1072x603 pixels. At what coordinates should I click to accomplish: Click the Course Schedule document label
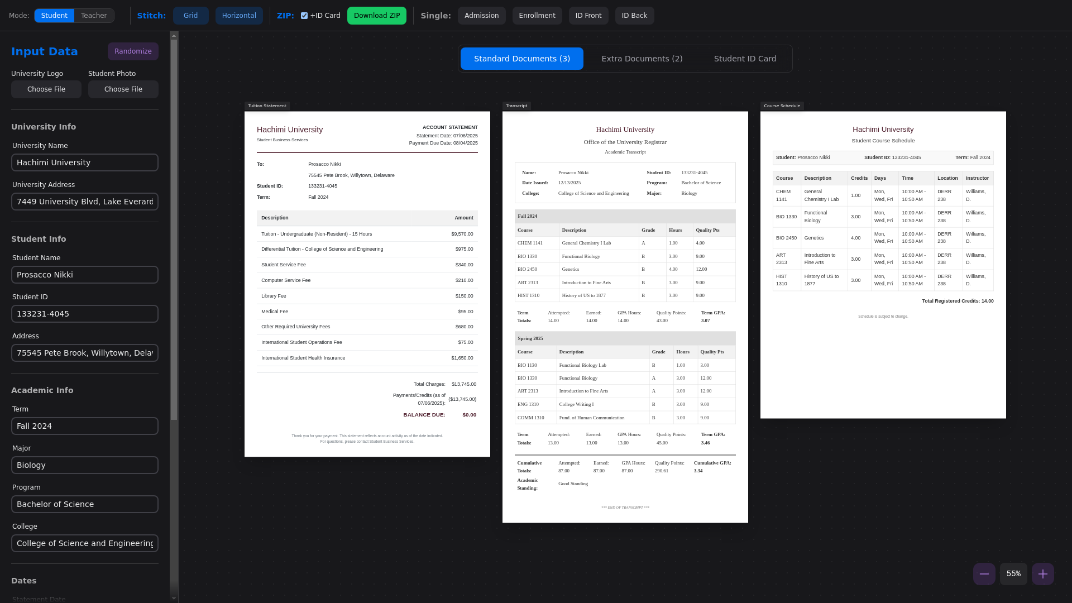click(x=782, y=106)
